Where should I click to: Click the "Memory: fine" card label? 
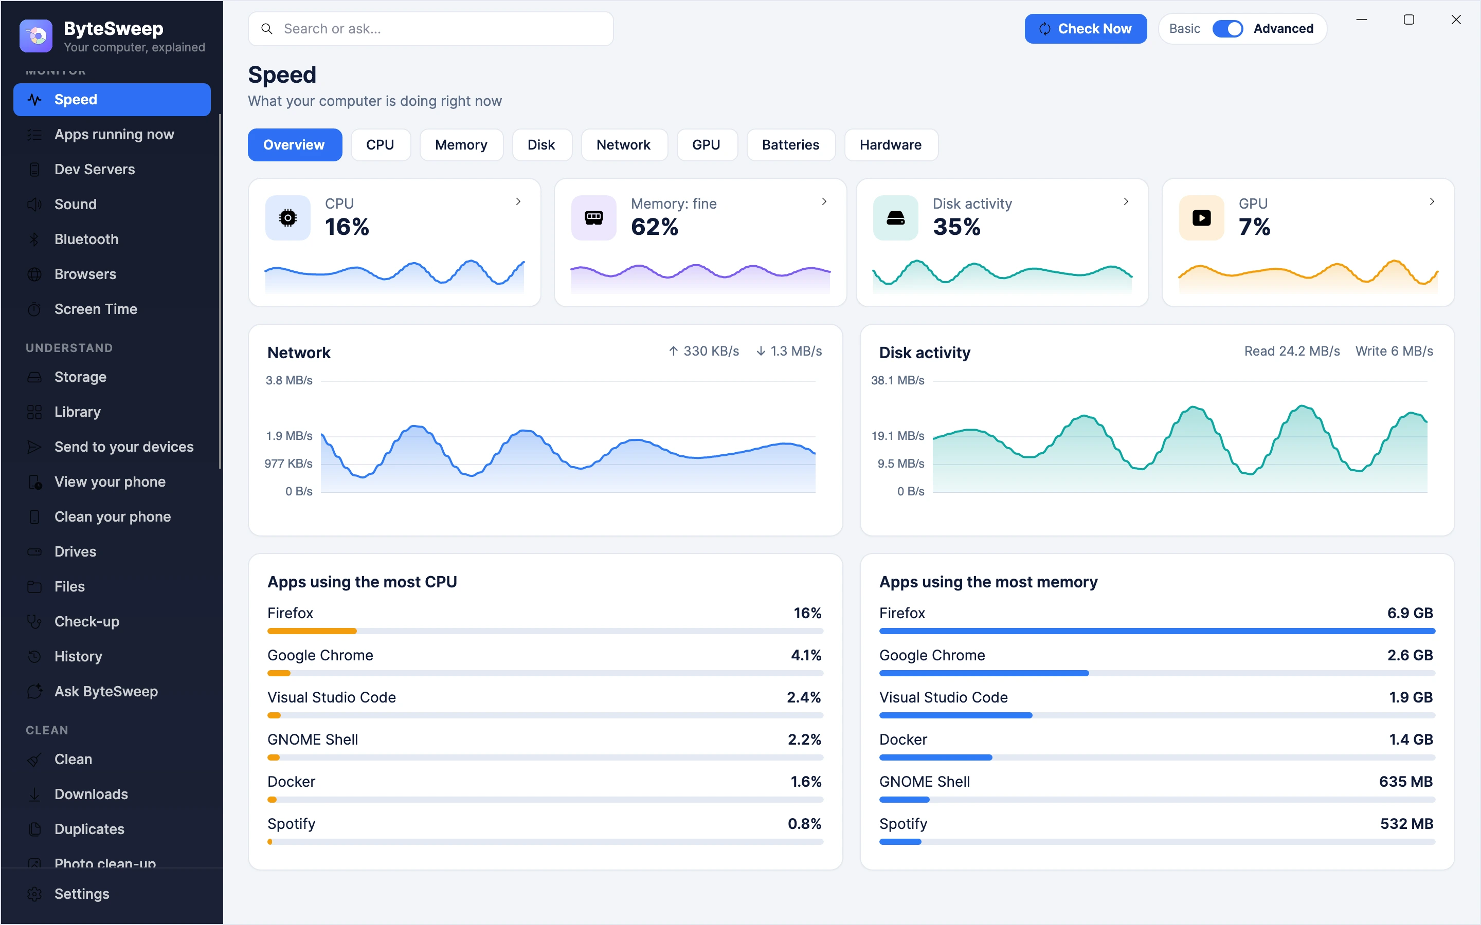674,203
